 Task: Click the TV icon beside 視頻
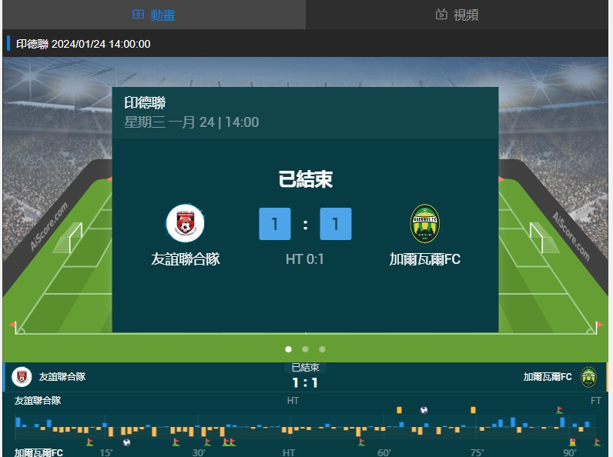[441, 15]
